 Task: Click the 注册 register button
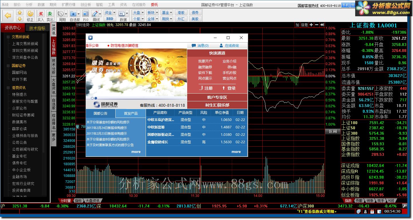[206, 88]
